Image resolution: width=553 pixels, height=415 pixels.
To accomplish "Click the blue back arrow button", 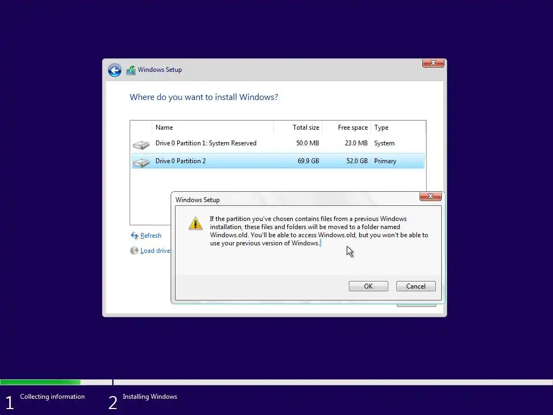I will [x=114, y=70].
